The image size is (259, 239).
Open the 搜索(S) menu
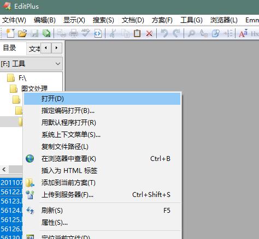click(103, 20)
